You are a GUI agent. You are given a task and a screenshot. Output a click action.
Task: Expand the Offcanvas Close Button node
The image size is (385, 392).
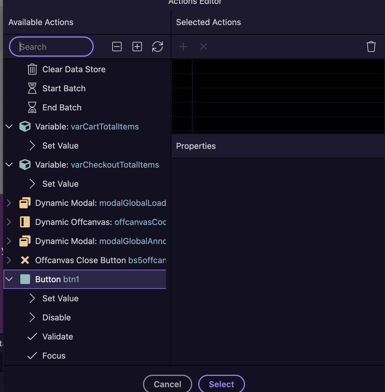pos(9,260)
